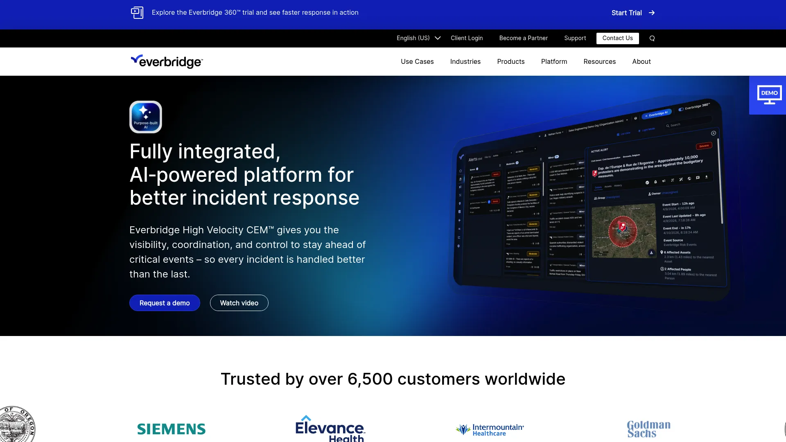Screen dimensions: 786x442
Task: Click the Everbridge 360 trial banner text
Action: [x=255, y=13]
